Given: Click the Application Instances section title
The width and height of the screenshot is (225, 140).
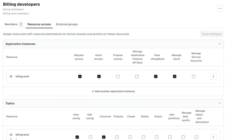Looking at the screenshot, I should click(x=20, y=44).
